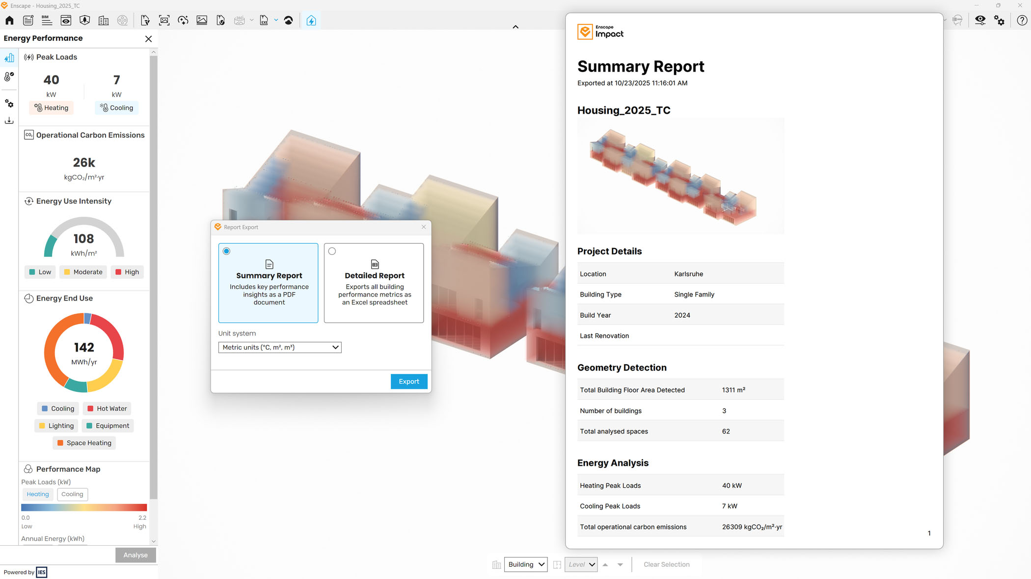This screenshot has width=1031, height=579.
Task: Close the Energy Performance panel
Action: (x=148, y=39)
